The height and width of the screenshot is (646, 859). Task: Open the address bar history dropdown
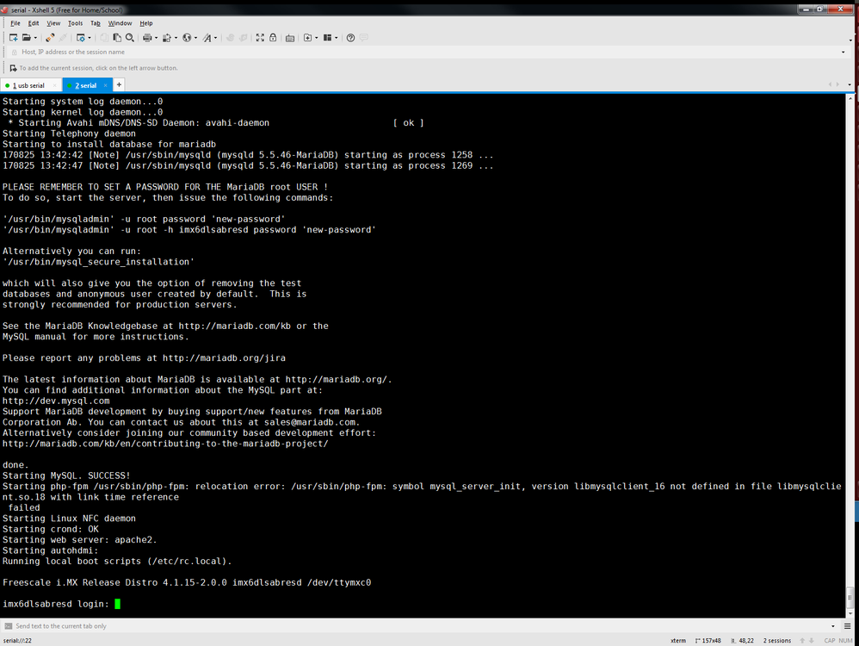[x=843, y=52]
